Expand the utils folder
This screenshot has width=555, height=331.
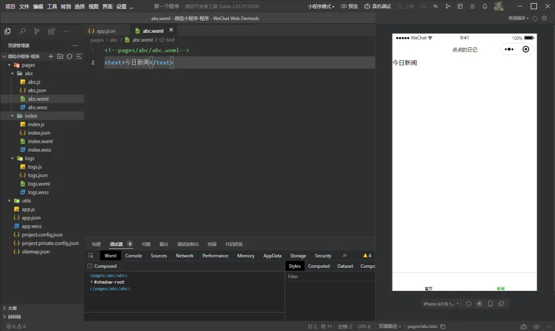point(9,201)
